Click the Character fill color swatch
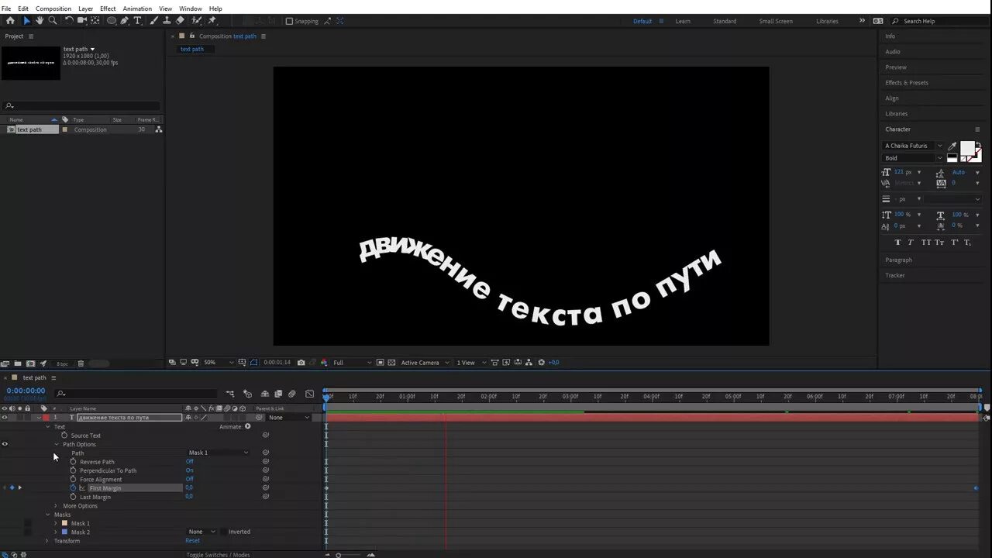Screen dimensions: 992x558 pyautogui.click(x=967, y=148)
